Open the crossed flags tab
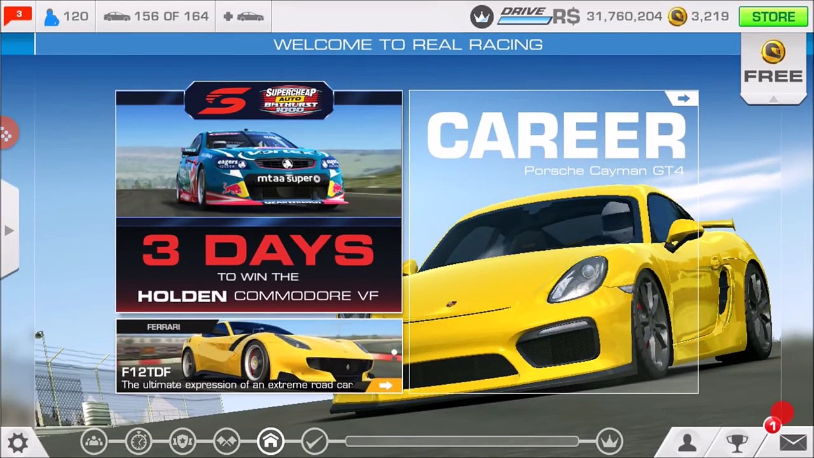The image size is (814, 458). pyautogui.click(x=226, y=440)
